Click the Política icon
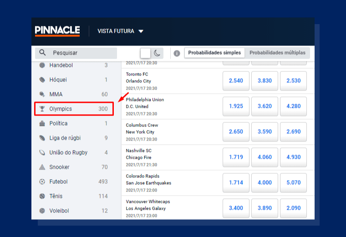 tap(42, 123)
